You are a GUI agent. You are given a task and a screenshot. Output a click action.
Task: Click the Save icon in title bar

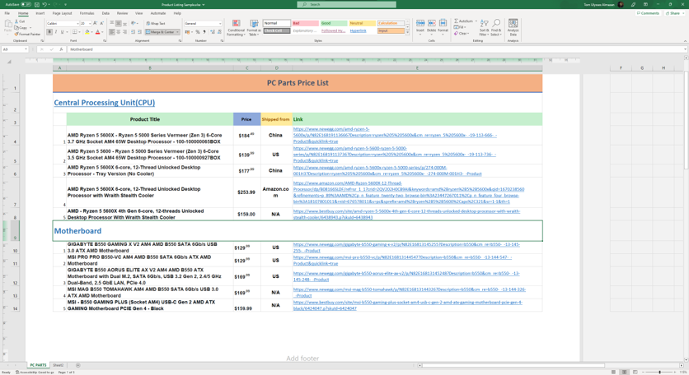click(37, 4)
